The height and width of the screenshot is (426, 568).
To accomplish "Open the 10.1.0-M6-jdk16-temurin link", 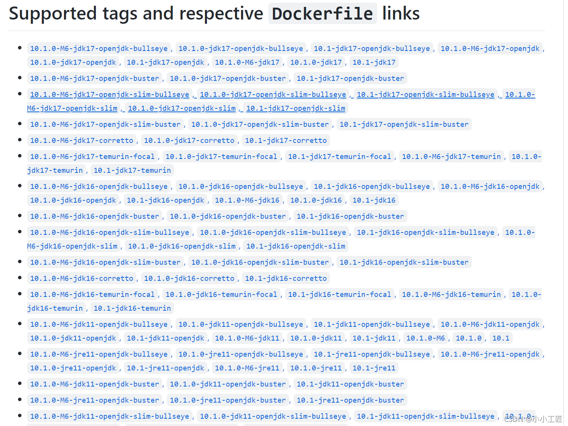I will pos(451,295).
